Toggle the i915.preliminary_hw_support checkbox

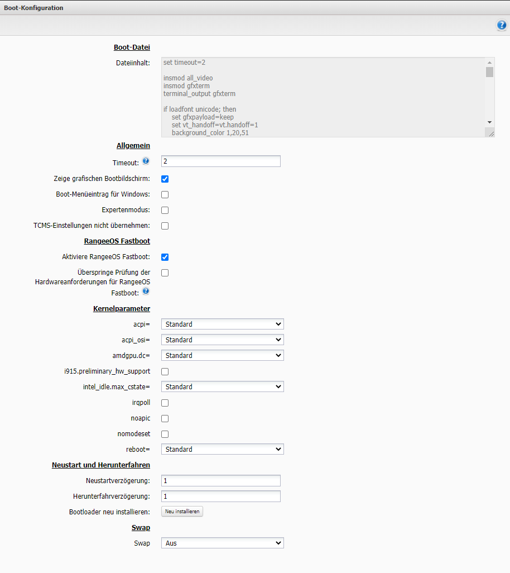coord(165,371)
